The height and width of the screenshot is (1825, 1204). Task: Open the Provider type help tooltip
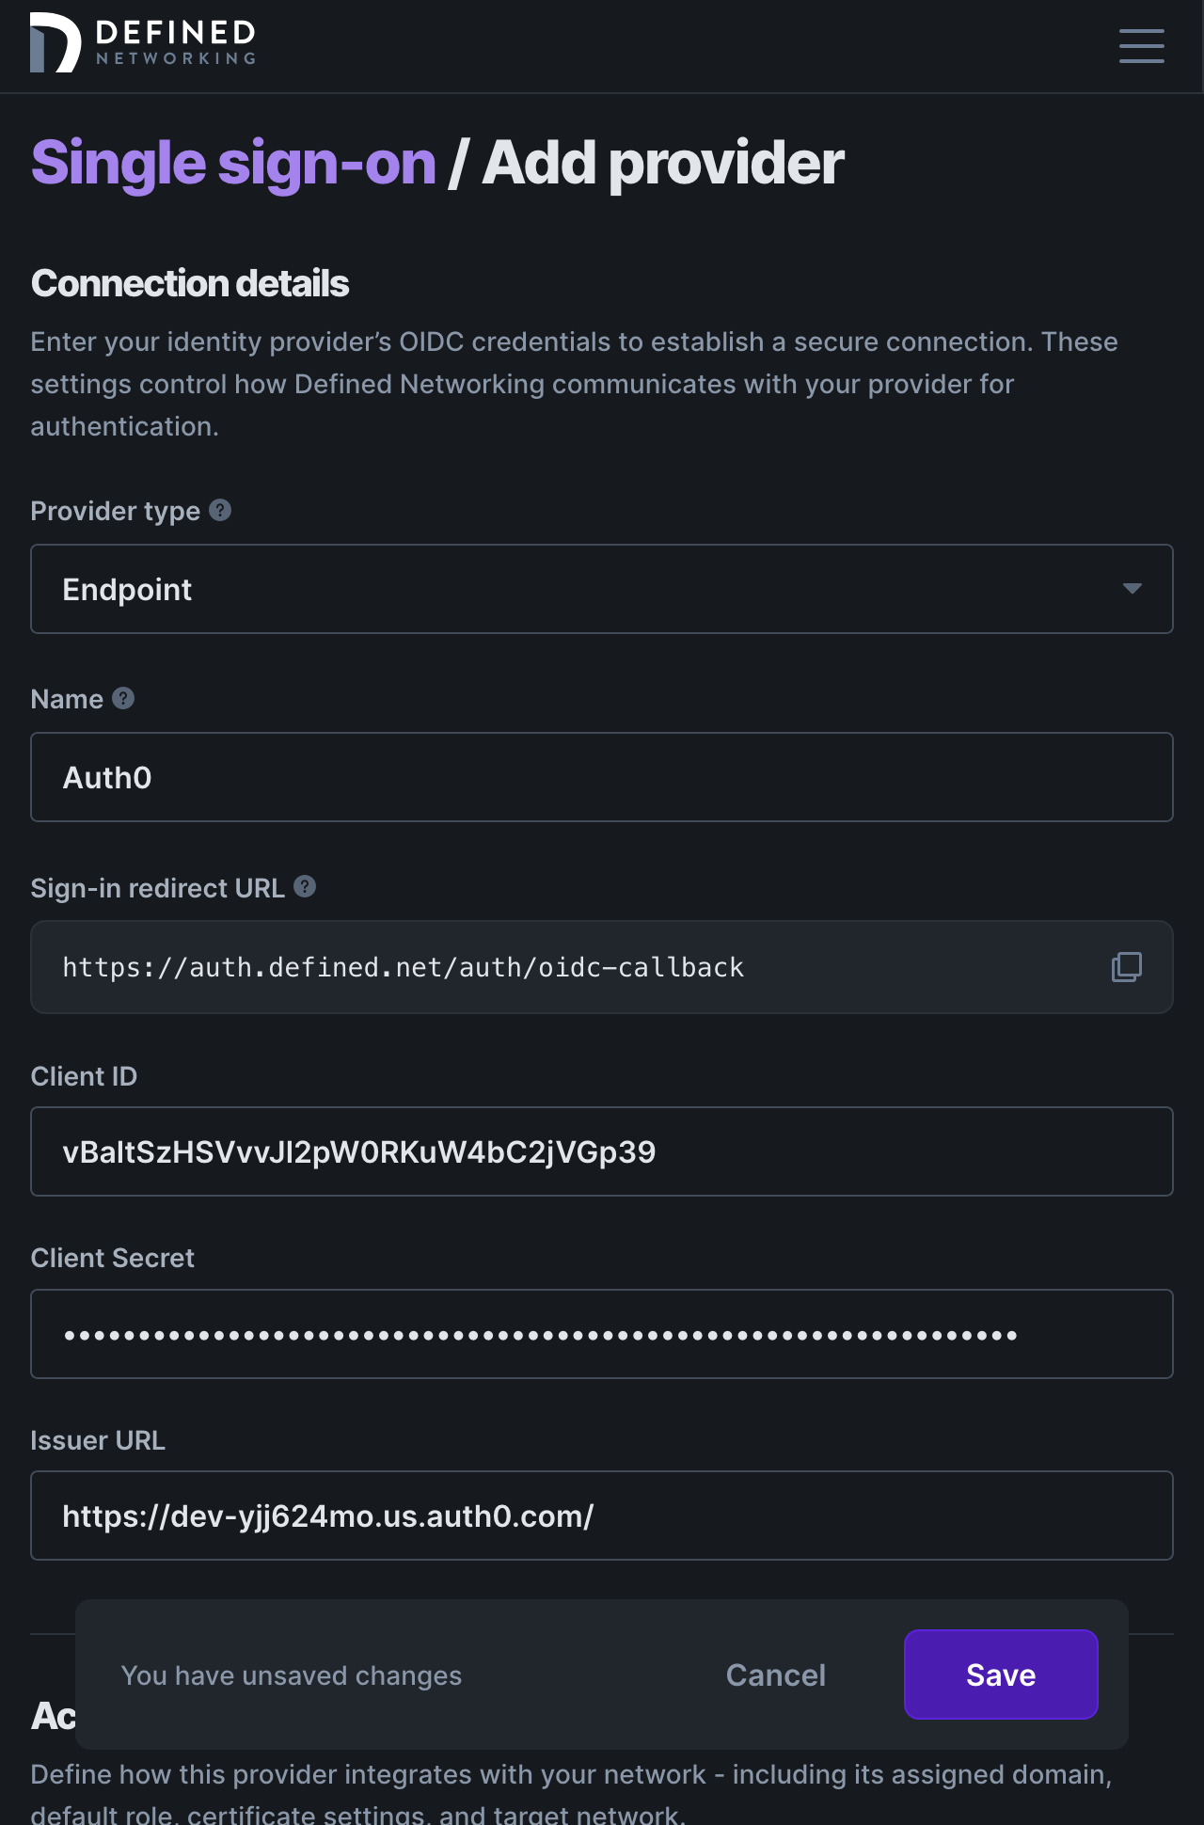219,510
